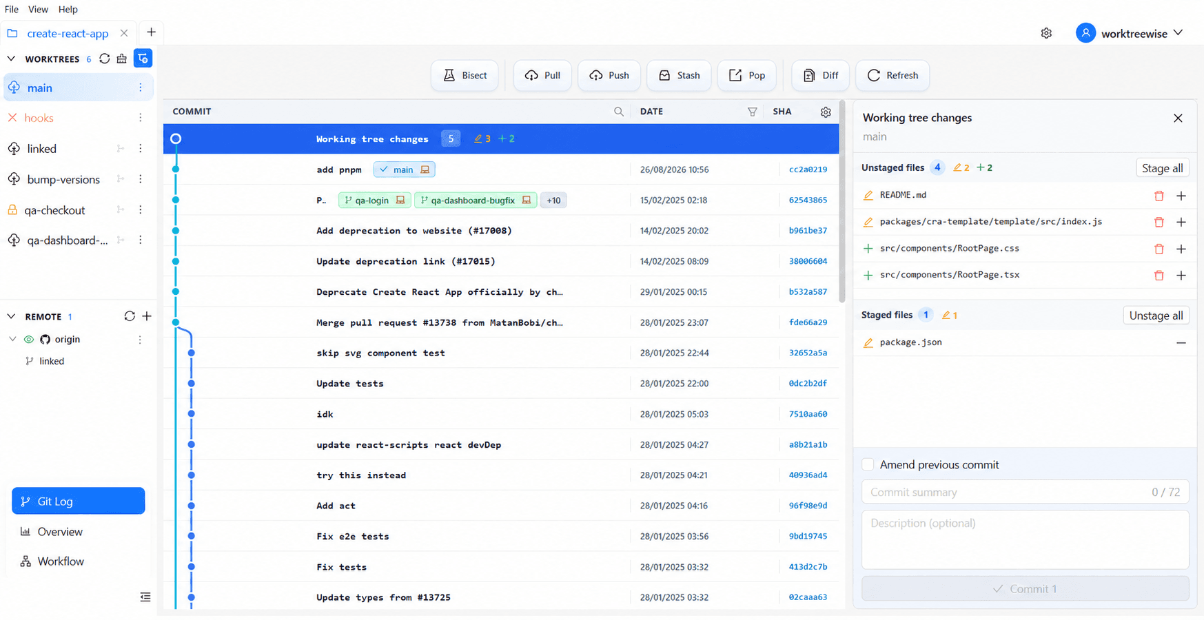The width and height of the screenshot is (1204, 620).
Task: Unstage package.json file
Action: tap(1181, 342)
